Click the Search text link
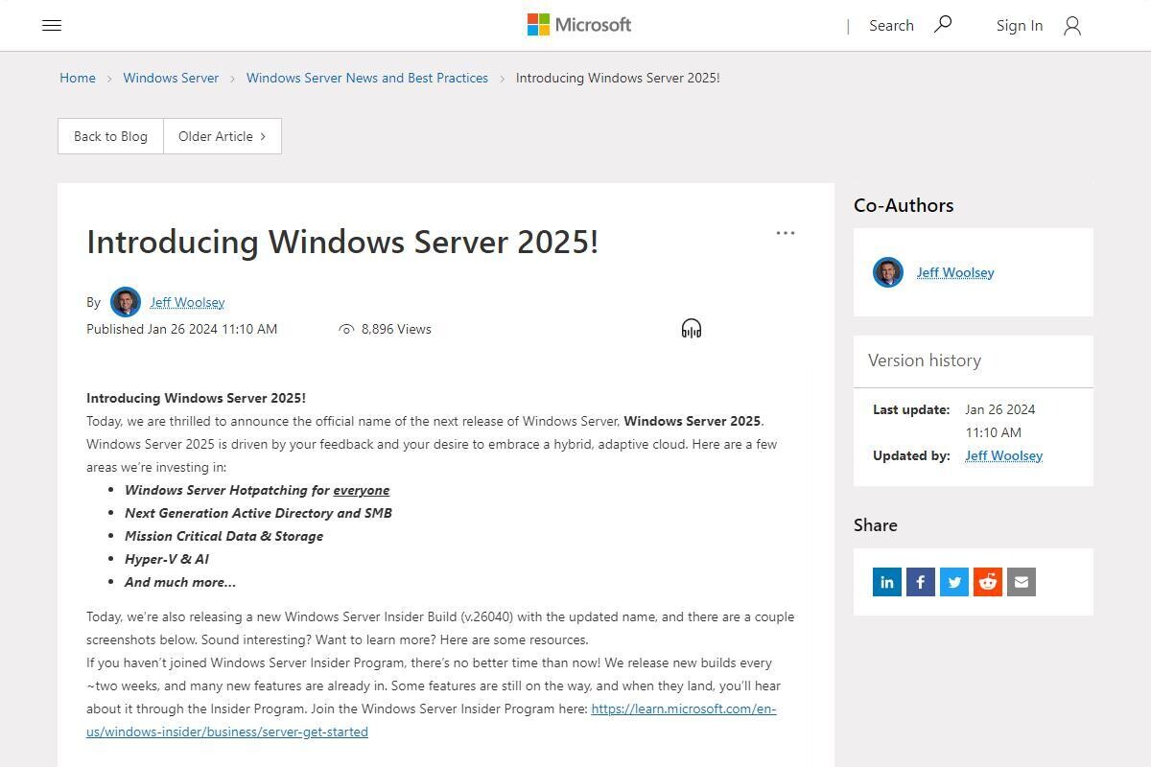The width and height of the screenshot is (1151, 767). (891, 26)
